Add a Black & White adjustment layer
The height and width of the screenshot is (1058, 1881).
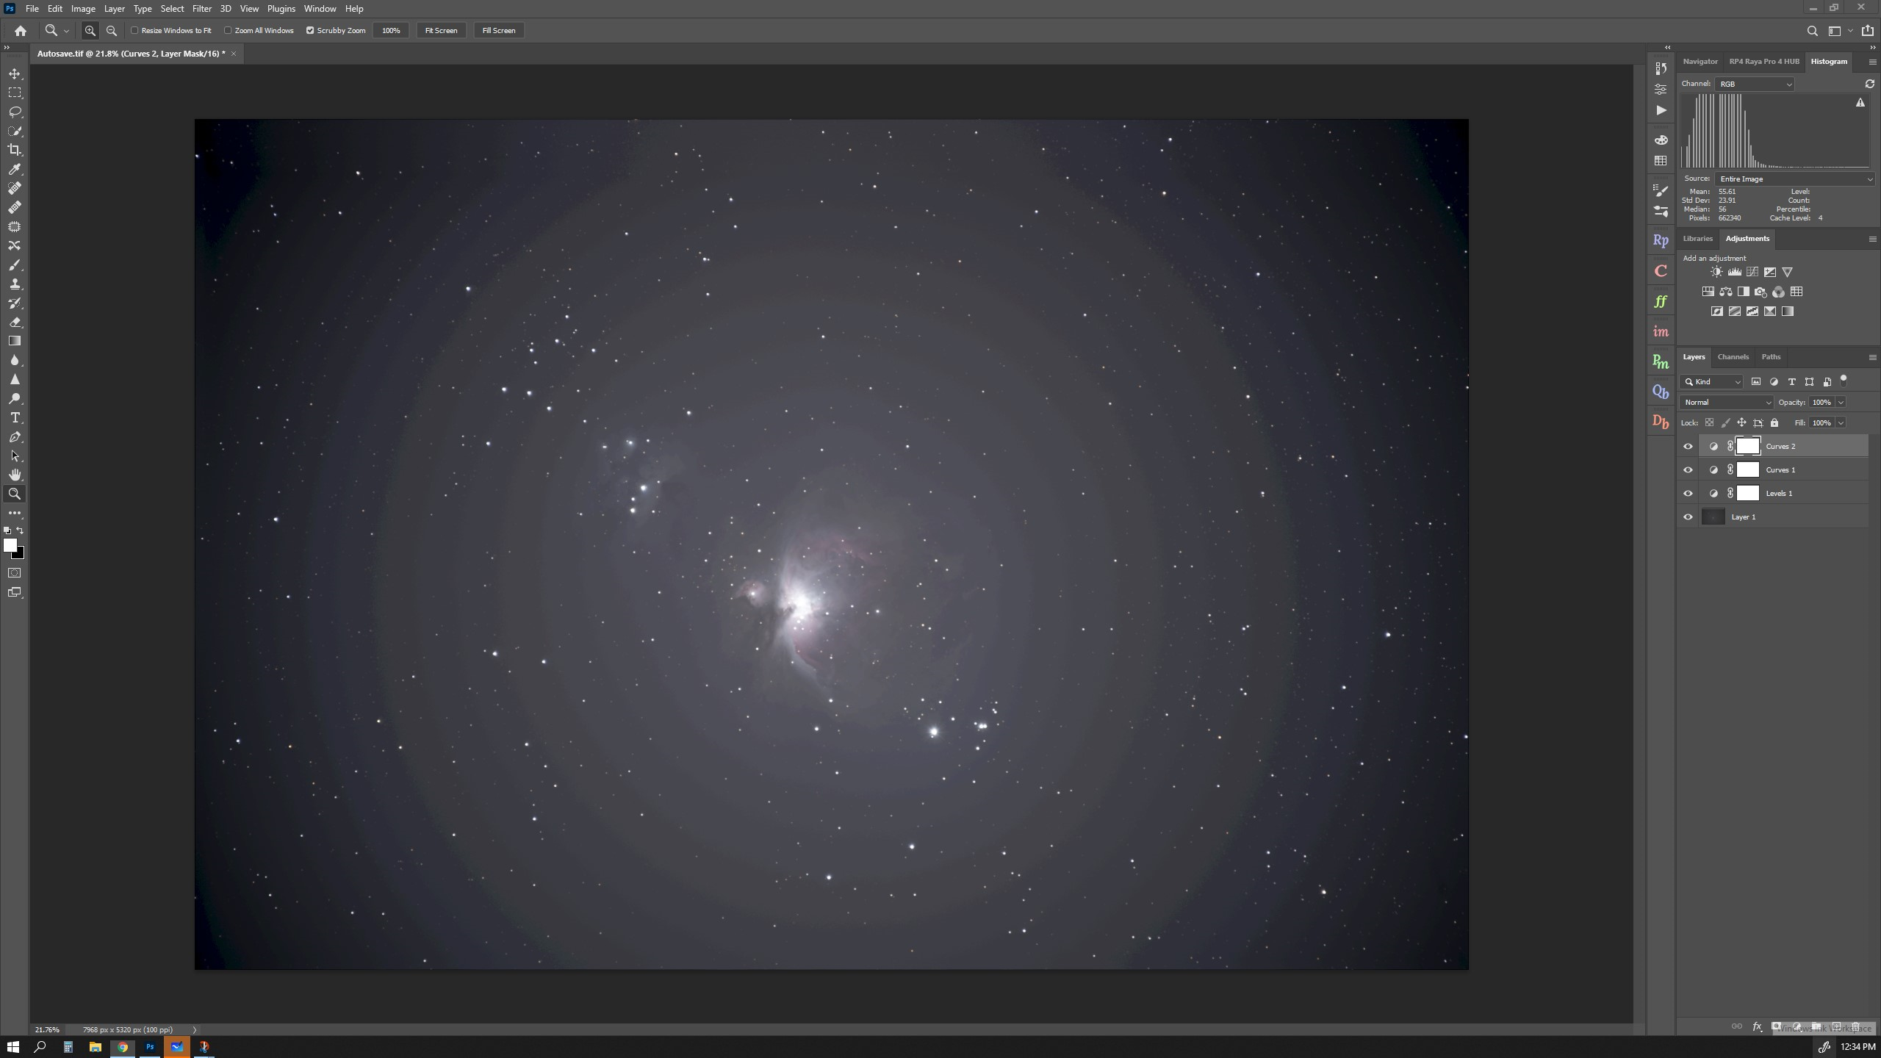click(x=1744, y=292)
